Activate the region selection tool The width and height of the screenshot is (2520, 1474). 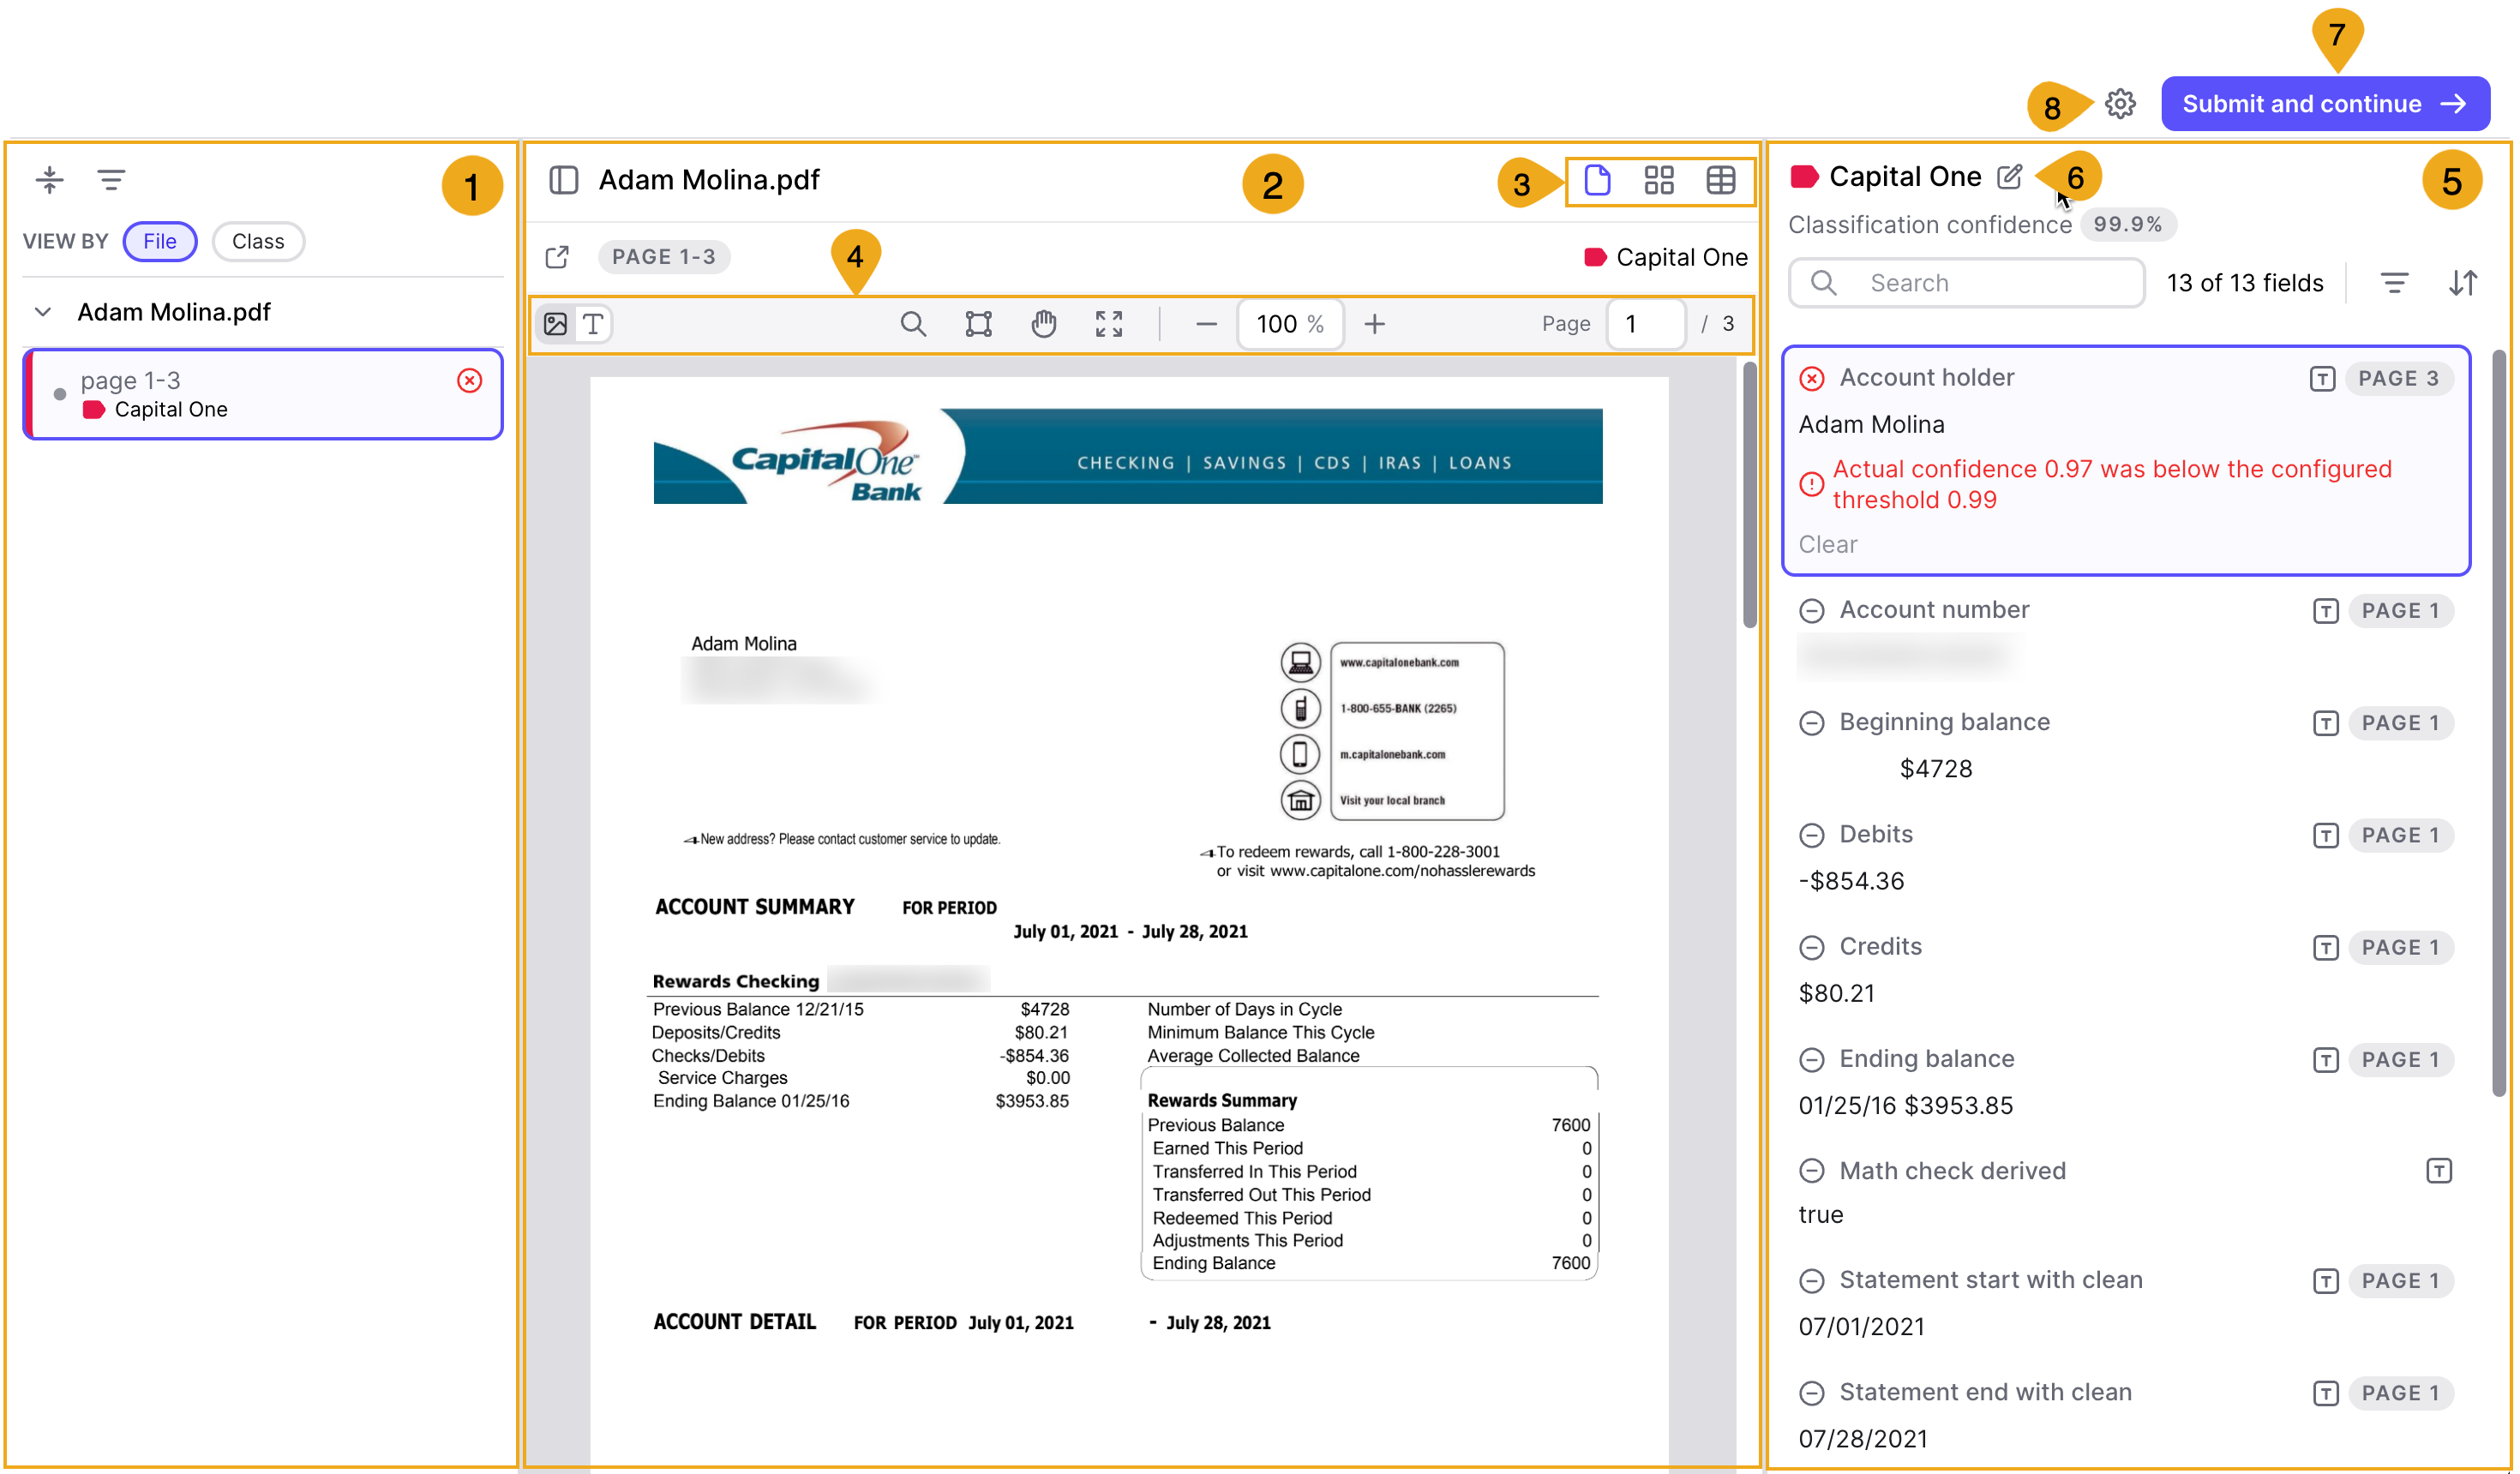pyautogui.click(x=977, y=323)
